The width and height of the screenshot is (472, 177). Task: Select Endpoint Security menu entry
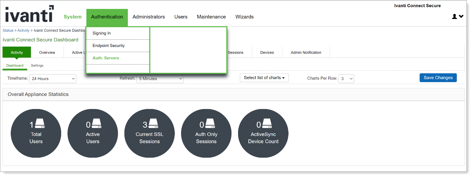[108, 46]
